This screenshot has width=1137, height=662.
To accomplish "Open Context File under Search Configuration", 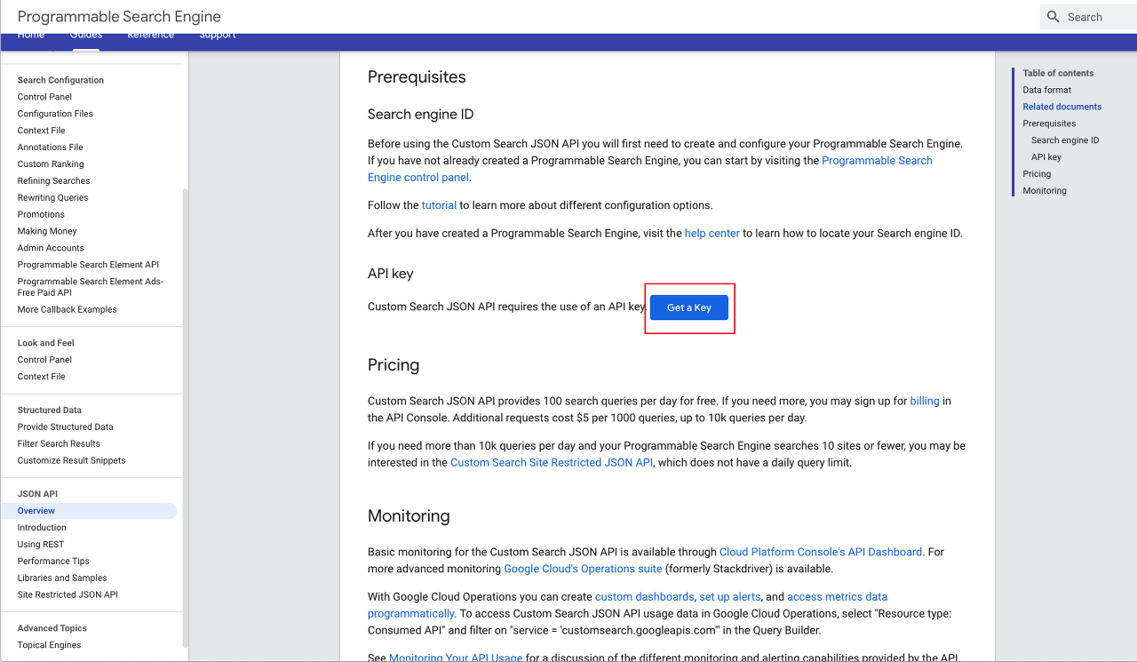I will (41, 131).
